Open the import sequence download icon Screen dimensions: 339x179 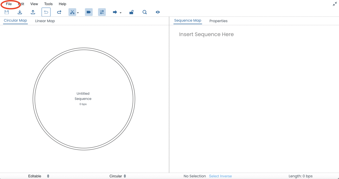[19, 12]
